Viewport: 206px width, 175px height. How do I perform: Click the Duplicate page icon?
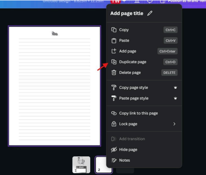click(114, 62)
